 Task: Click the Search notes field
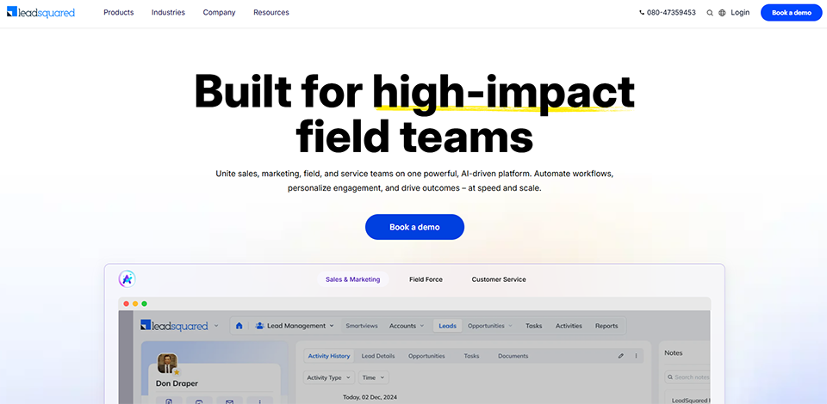[x=687, y=377]
